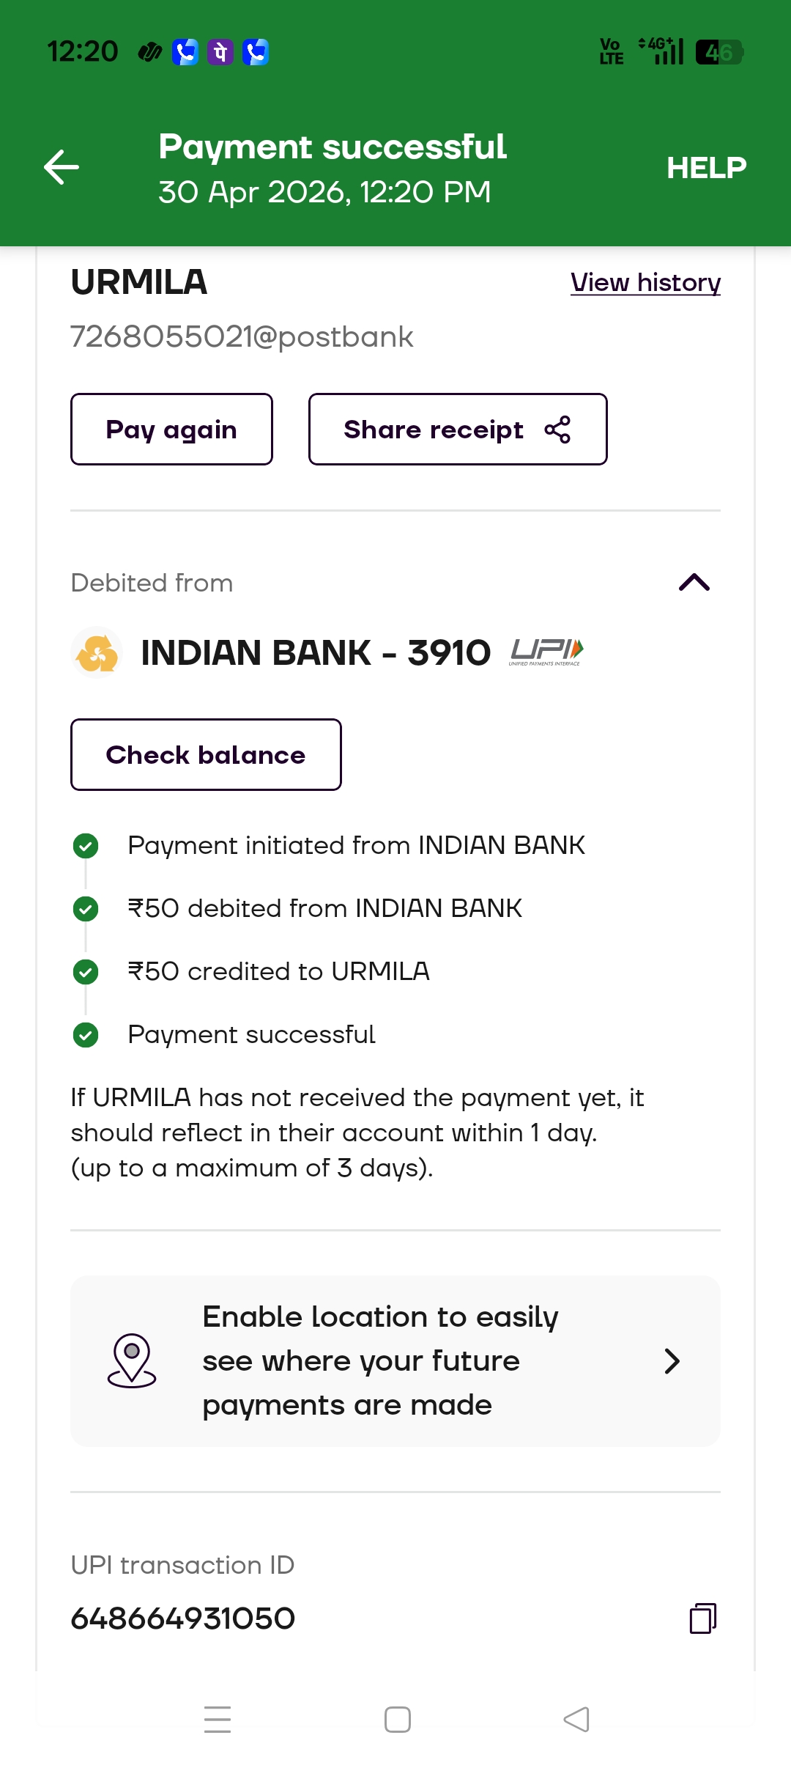Tap Share receipt button
This screenshot has width=791, height=1768.
coord(458,430)
